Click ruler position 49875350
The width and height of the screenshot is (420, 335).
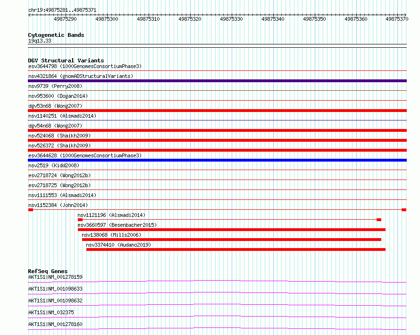click(314, 19)
